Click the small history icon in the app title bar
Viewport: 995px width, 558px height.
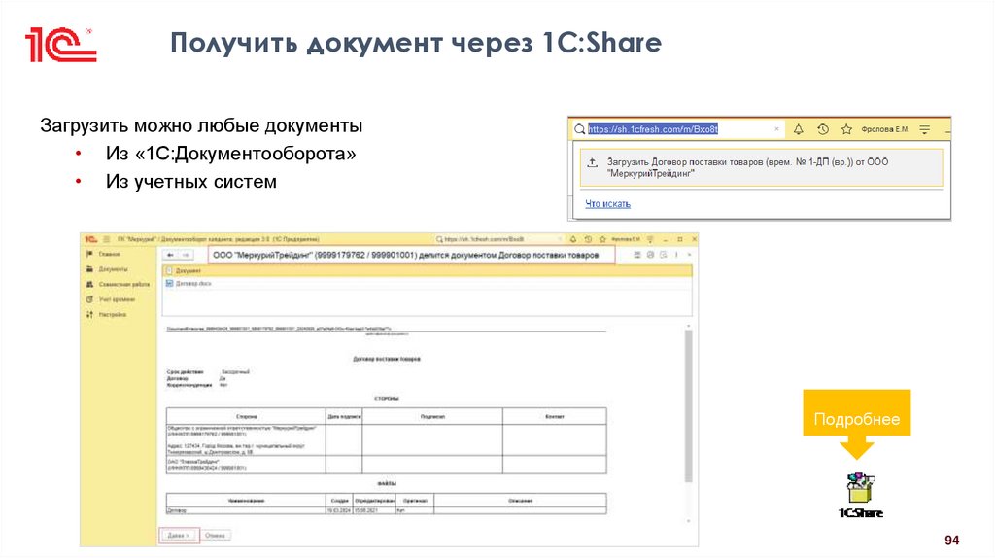click(x=588, y=239)
